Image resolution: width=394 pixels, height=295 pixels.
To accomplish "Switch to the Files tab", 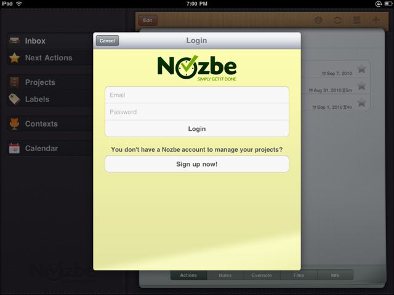I will (x=299, y=275).
